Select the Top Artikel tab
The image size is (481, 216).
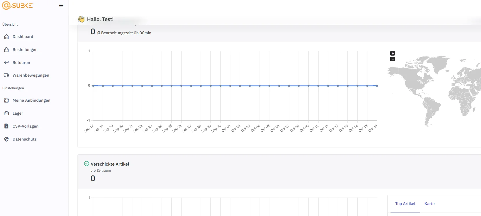click(x=405, y=204)
